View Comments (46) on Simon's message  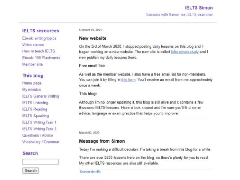pos(90,172)
